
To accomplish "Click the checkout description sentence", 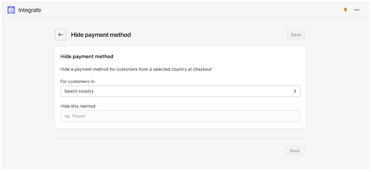I will tap(136, 69).
